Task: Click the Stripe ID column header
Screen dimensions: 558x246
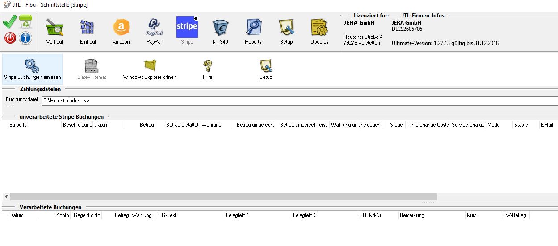Action: pyautogui.click(x=35, y=125)
